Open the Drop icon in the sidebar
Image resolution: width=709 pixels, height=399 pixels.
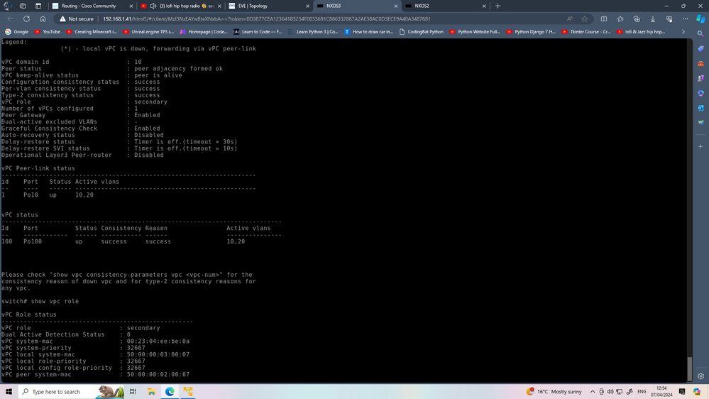(700, 123)
